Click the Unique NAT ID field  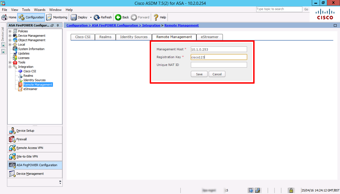[x=219, y=65]
